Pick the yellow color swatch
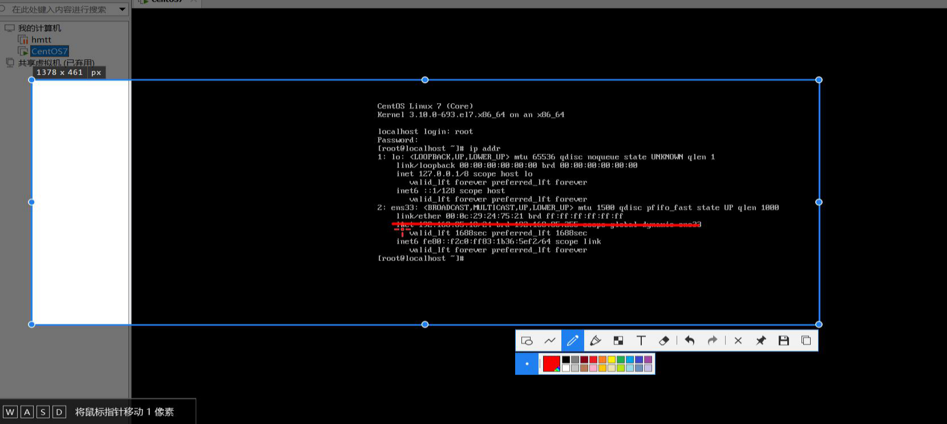The width and height of the screenshot is (947, 424). (x=612, y=360)
